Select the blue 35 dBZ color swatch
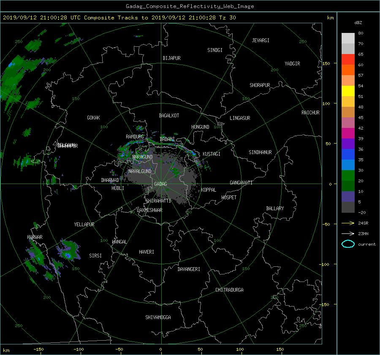 (x=348, y=154)
